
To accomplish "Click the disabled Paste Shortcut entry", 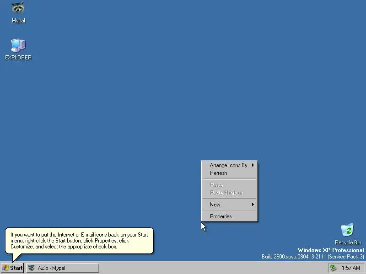I will click(230, 193).
